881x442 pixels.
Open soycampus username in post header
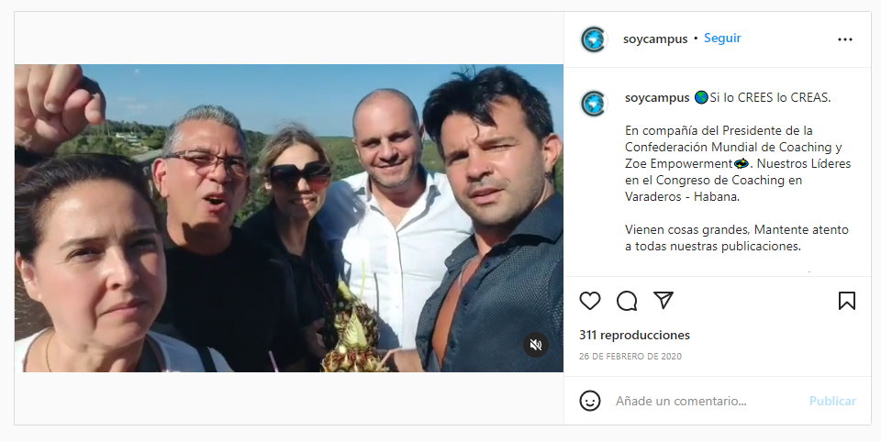pyautogui.click(x=655, y=39)
